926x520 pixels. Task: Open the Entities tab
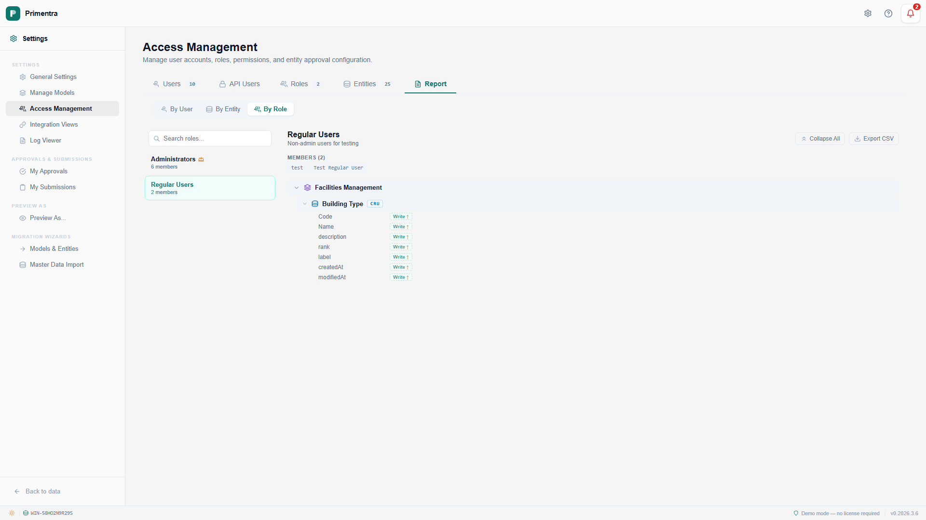(365, 84)
